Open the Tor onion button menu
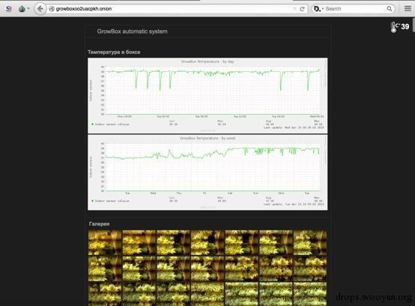Screen dimensions: 415x306 pyautogui.click(x=24, y=9)
